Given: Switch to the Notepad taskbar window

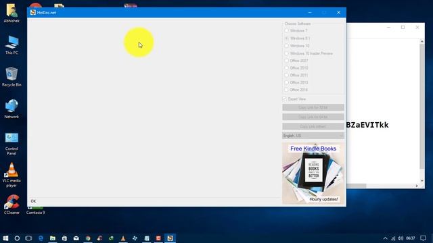Looking at the screenshot, I should click(147, 238).
